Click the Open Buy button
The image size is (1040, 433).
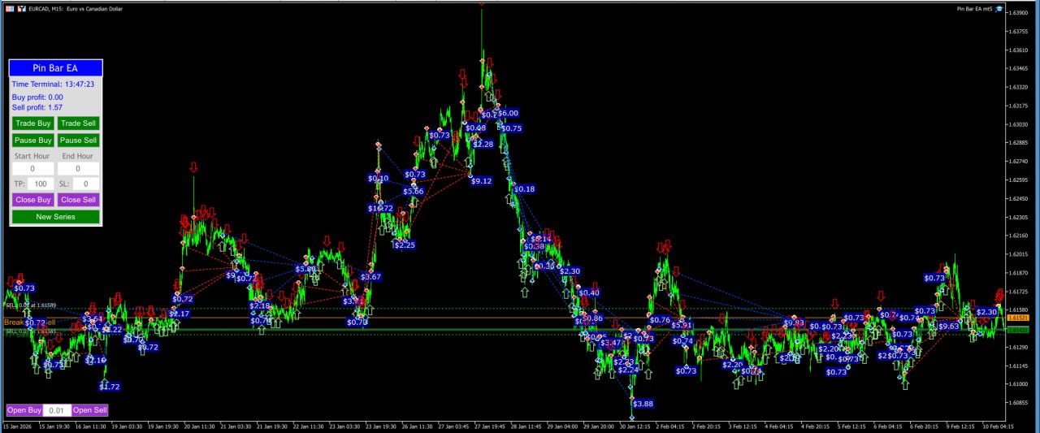point(24,410)
